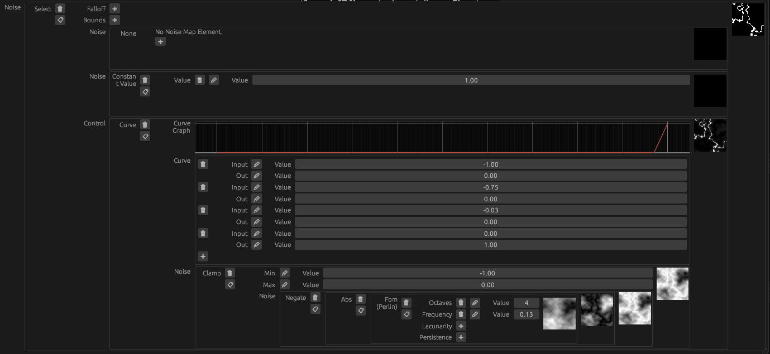Viewport: 770px width, 354px height.
Task: Delete the Curve control node
Action: tap(145, 125)
